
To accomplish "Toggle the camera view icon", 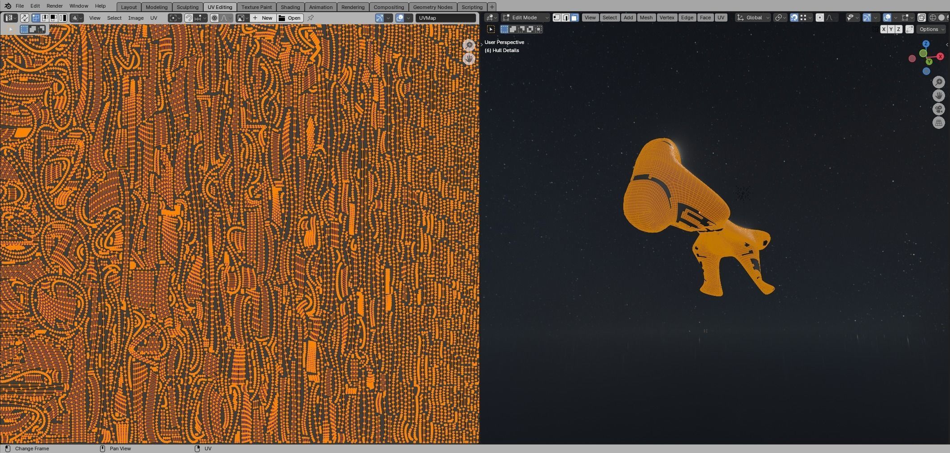I will click(939, 109).
